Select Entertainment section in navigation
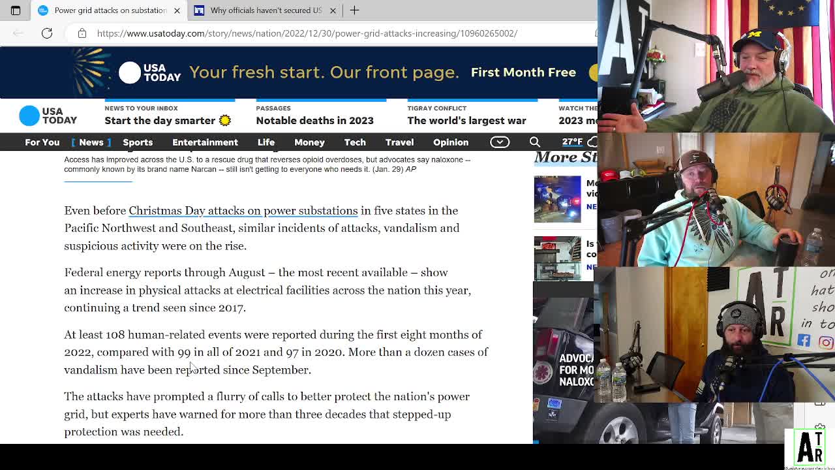Screen dimensions: 835x470 pyautogui.click(x=205, y=142)
